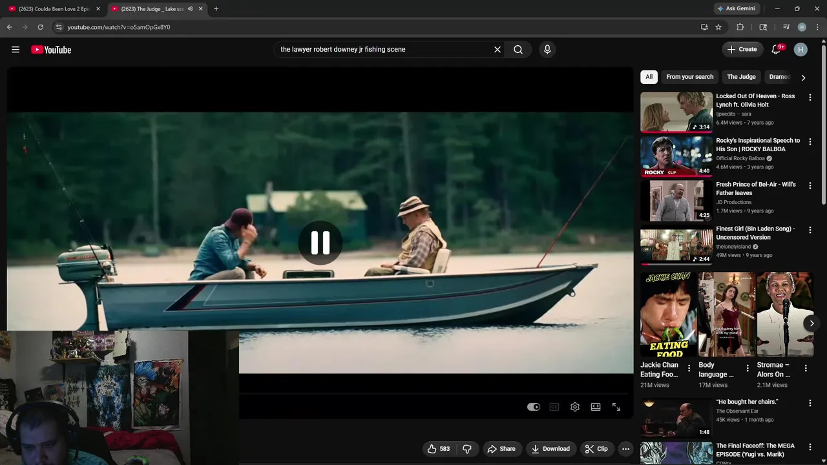Open options for The Final Faceoff video
Image resolution: width=827 pixels, height=465 pixels.
pos(810,447)
